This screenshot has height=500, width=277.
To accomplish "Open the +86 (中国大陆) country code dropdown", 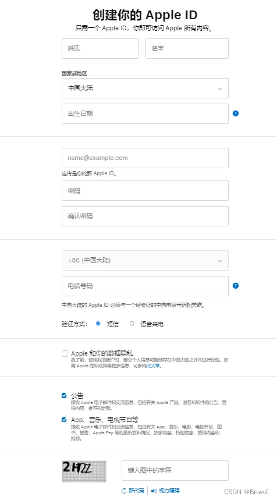I will [x=145, y=261].
